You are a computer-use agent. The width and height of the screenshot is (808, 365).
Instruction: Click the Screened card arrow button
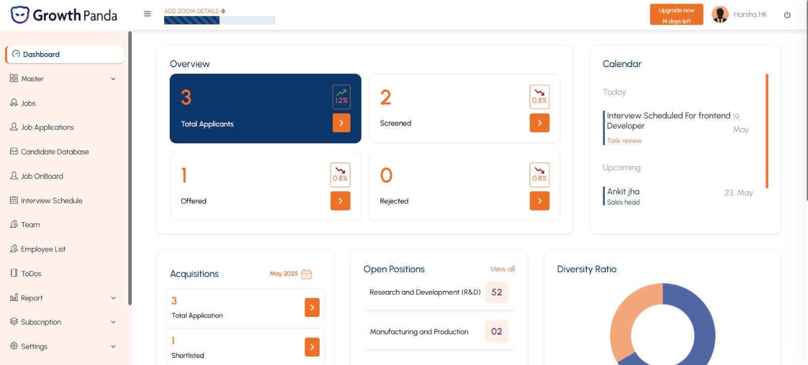(539, 123)
